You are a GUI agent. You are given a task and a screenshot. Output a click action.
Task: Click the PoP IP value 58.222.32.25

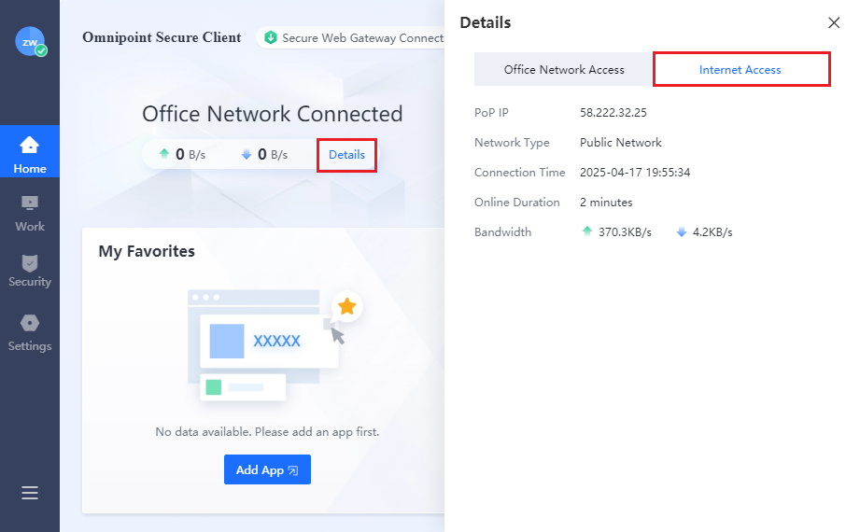pos(613,112)
